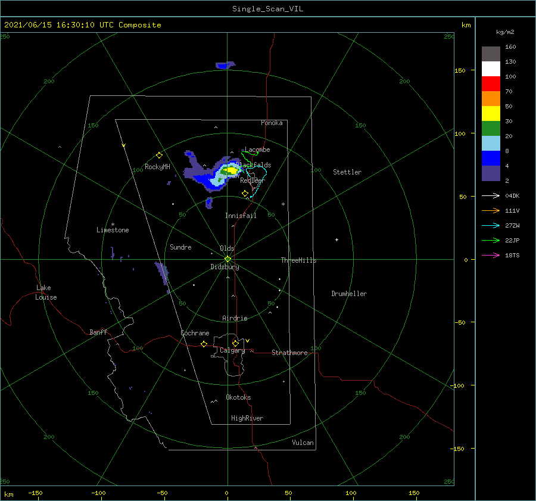Select the yellow 50 legend swatch
Viewport: 536px width, 501px height.
click(x=491, y=114)
